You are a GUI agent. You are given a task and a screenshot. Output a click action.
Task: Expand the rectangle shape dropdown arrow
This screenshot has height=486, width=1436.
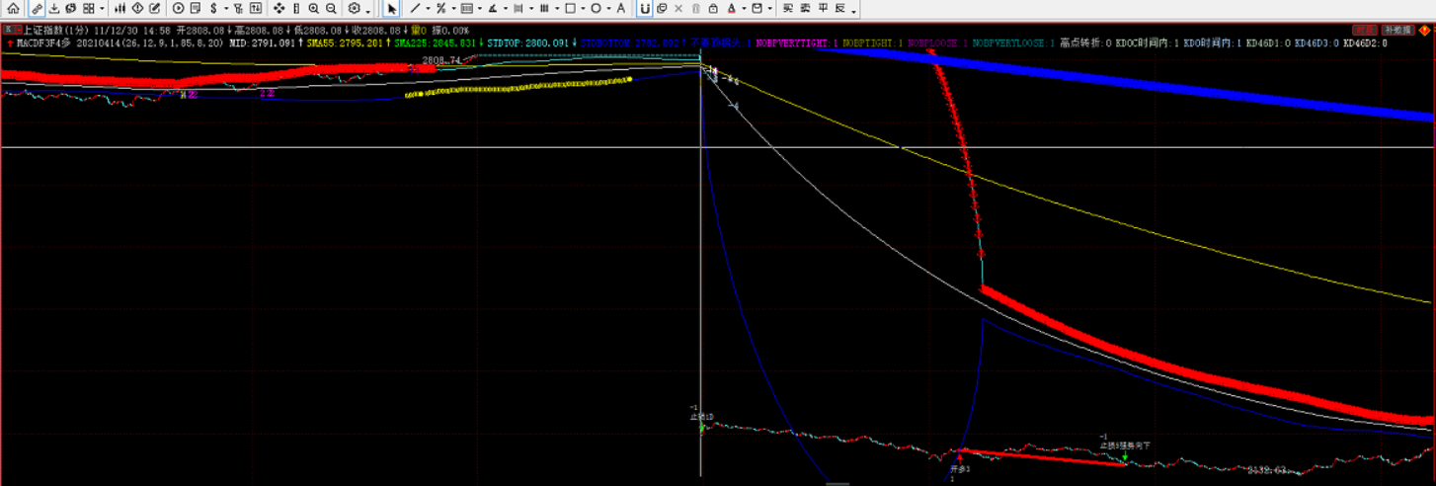[x=583, y=9]
